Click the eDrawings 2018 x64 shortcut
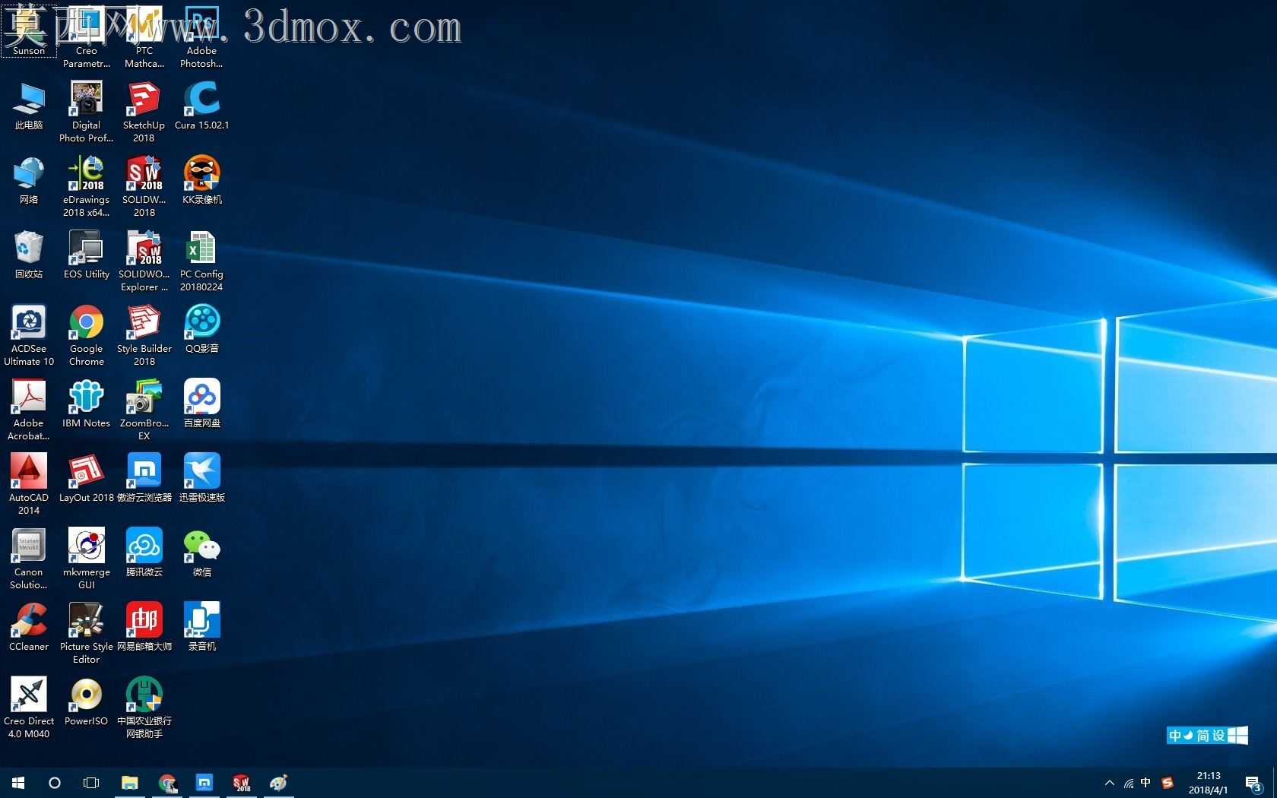 [87, 186]
